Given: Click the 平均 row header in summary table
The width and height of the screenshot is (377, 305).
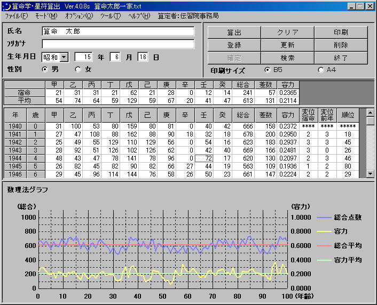Looking at the screenshot, I should point(25,101).
